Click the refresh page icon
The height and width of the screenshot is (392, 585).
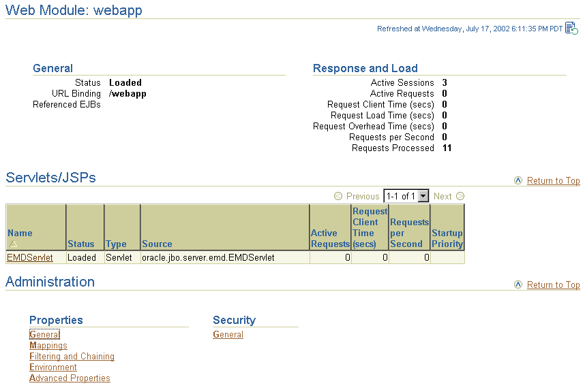point(571,29)
